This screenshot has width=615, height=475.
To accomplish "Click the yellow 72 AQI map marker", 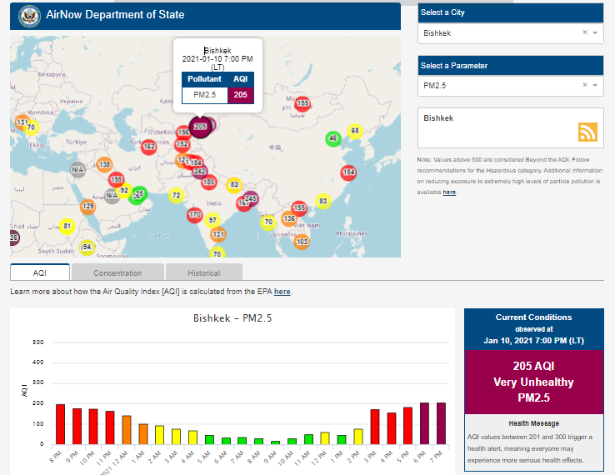I will (x=177, y=196).
